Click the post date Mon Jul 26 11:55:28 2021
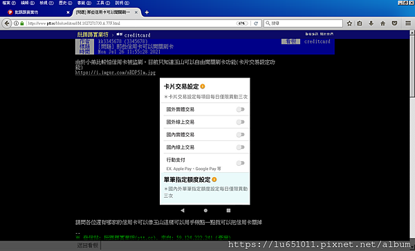 (129, 52)
